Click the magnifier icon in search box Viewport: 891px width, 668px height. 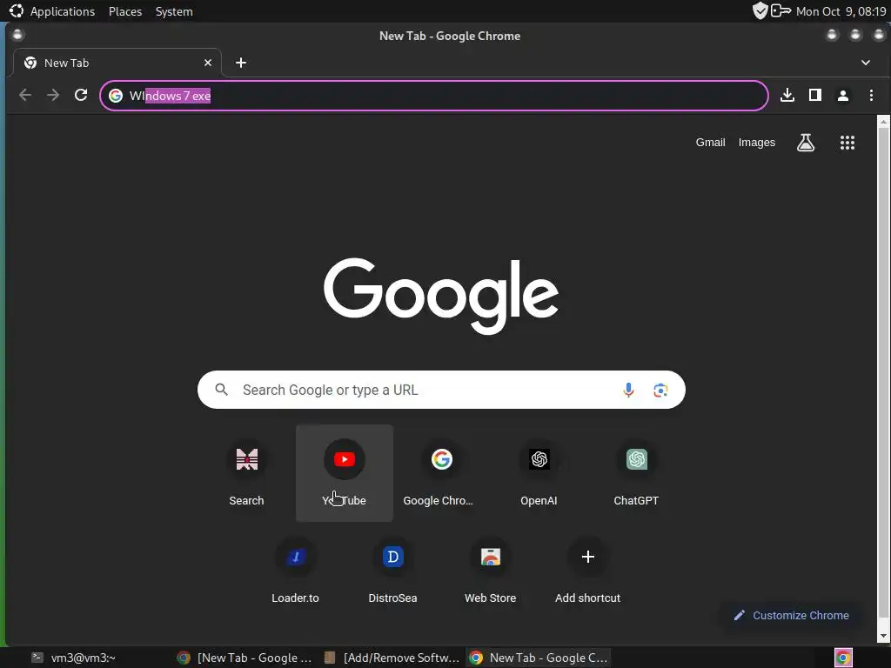[x=222, y=390]
